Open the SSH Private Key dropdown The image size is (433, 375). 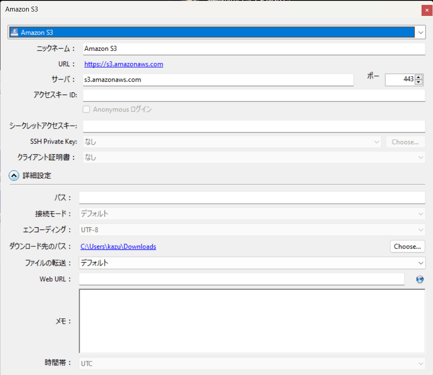(232, 142)
